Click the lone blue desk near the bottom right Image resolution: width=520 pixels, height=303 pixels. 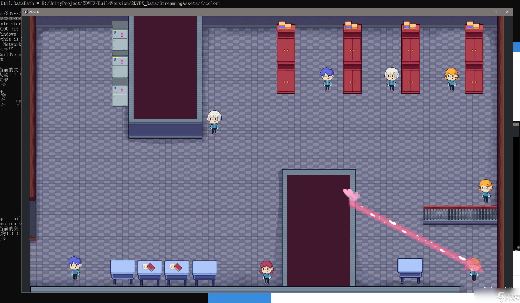[x=410, y=270]
